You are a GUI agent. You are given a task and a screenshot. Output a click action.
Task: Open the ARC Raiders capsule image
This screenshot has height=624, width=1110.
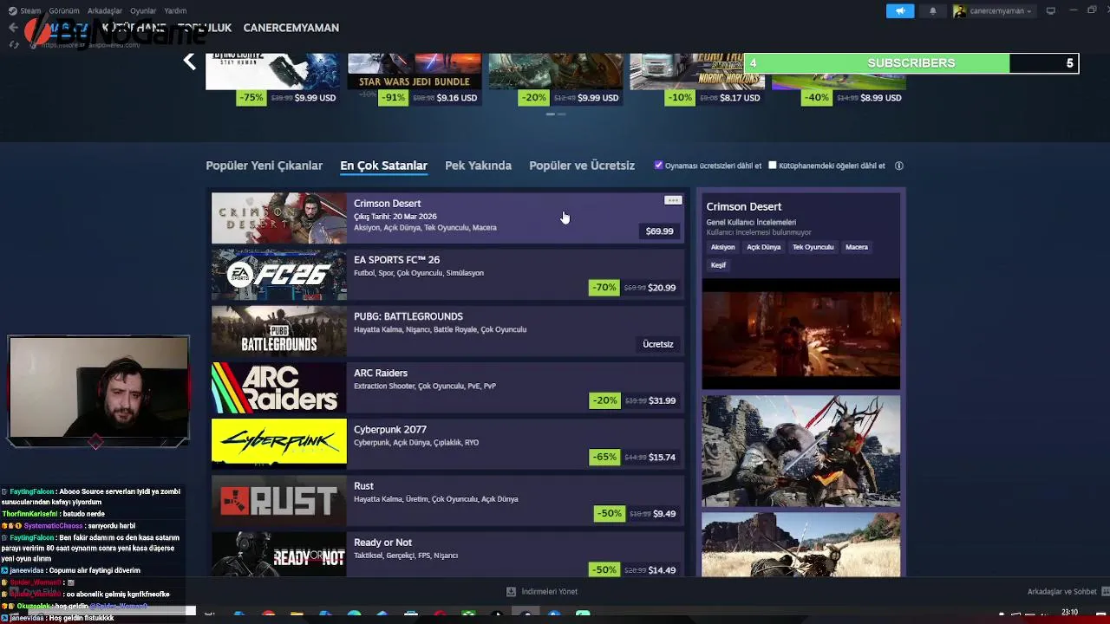coord(279,387)
